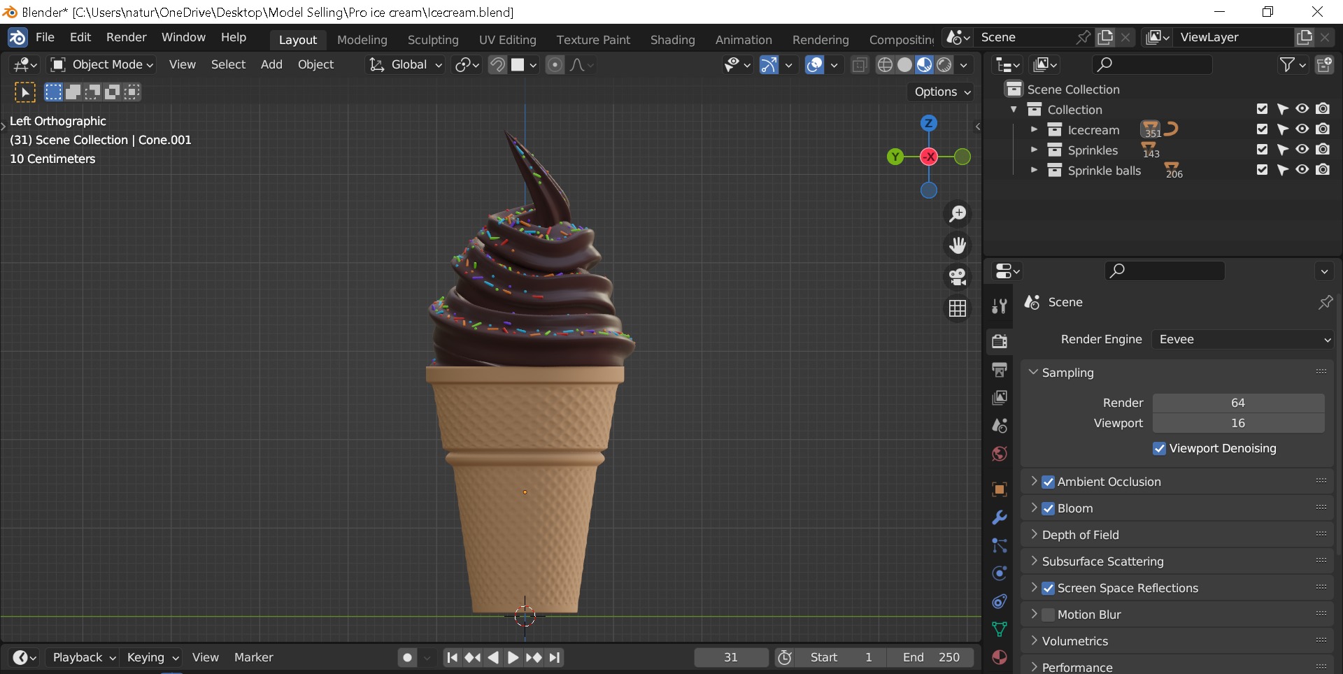This screenshot has width=1343, height=674.
Task: Open the Object properties tab
Action: pos(1000,489)
